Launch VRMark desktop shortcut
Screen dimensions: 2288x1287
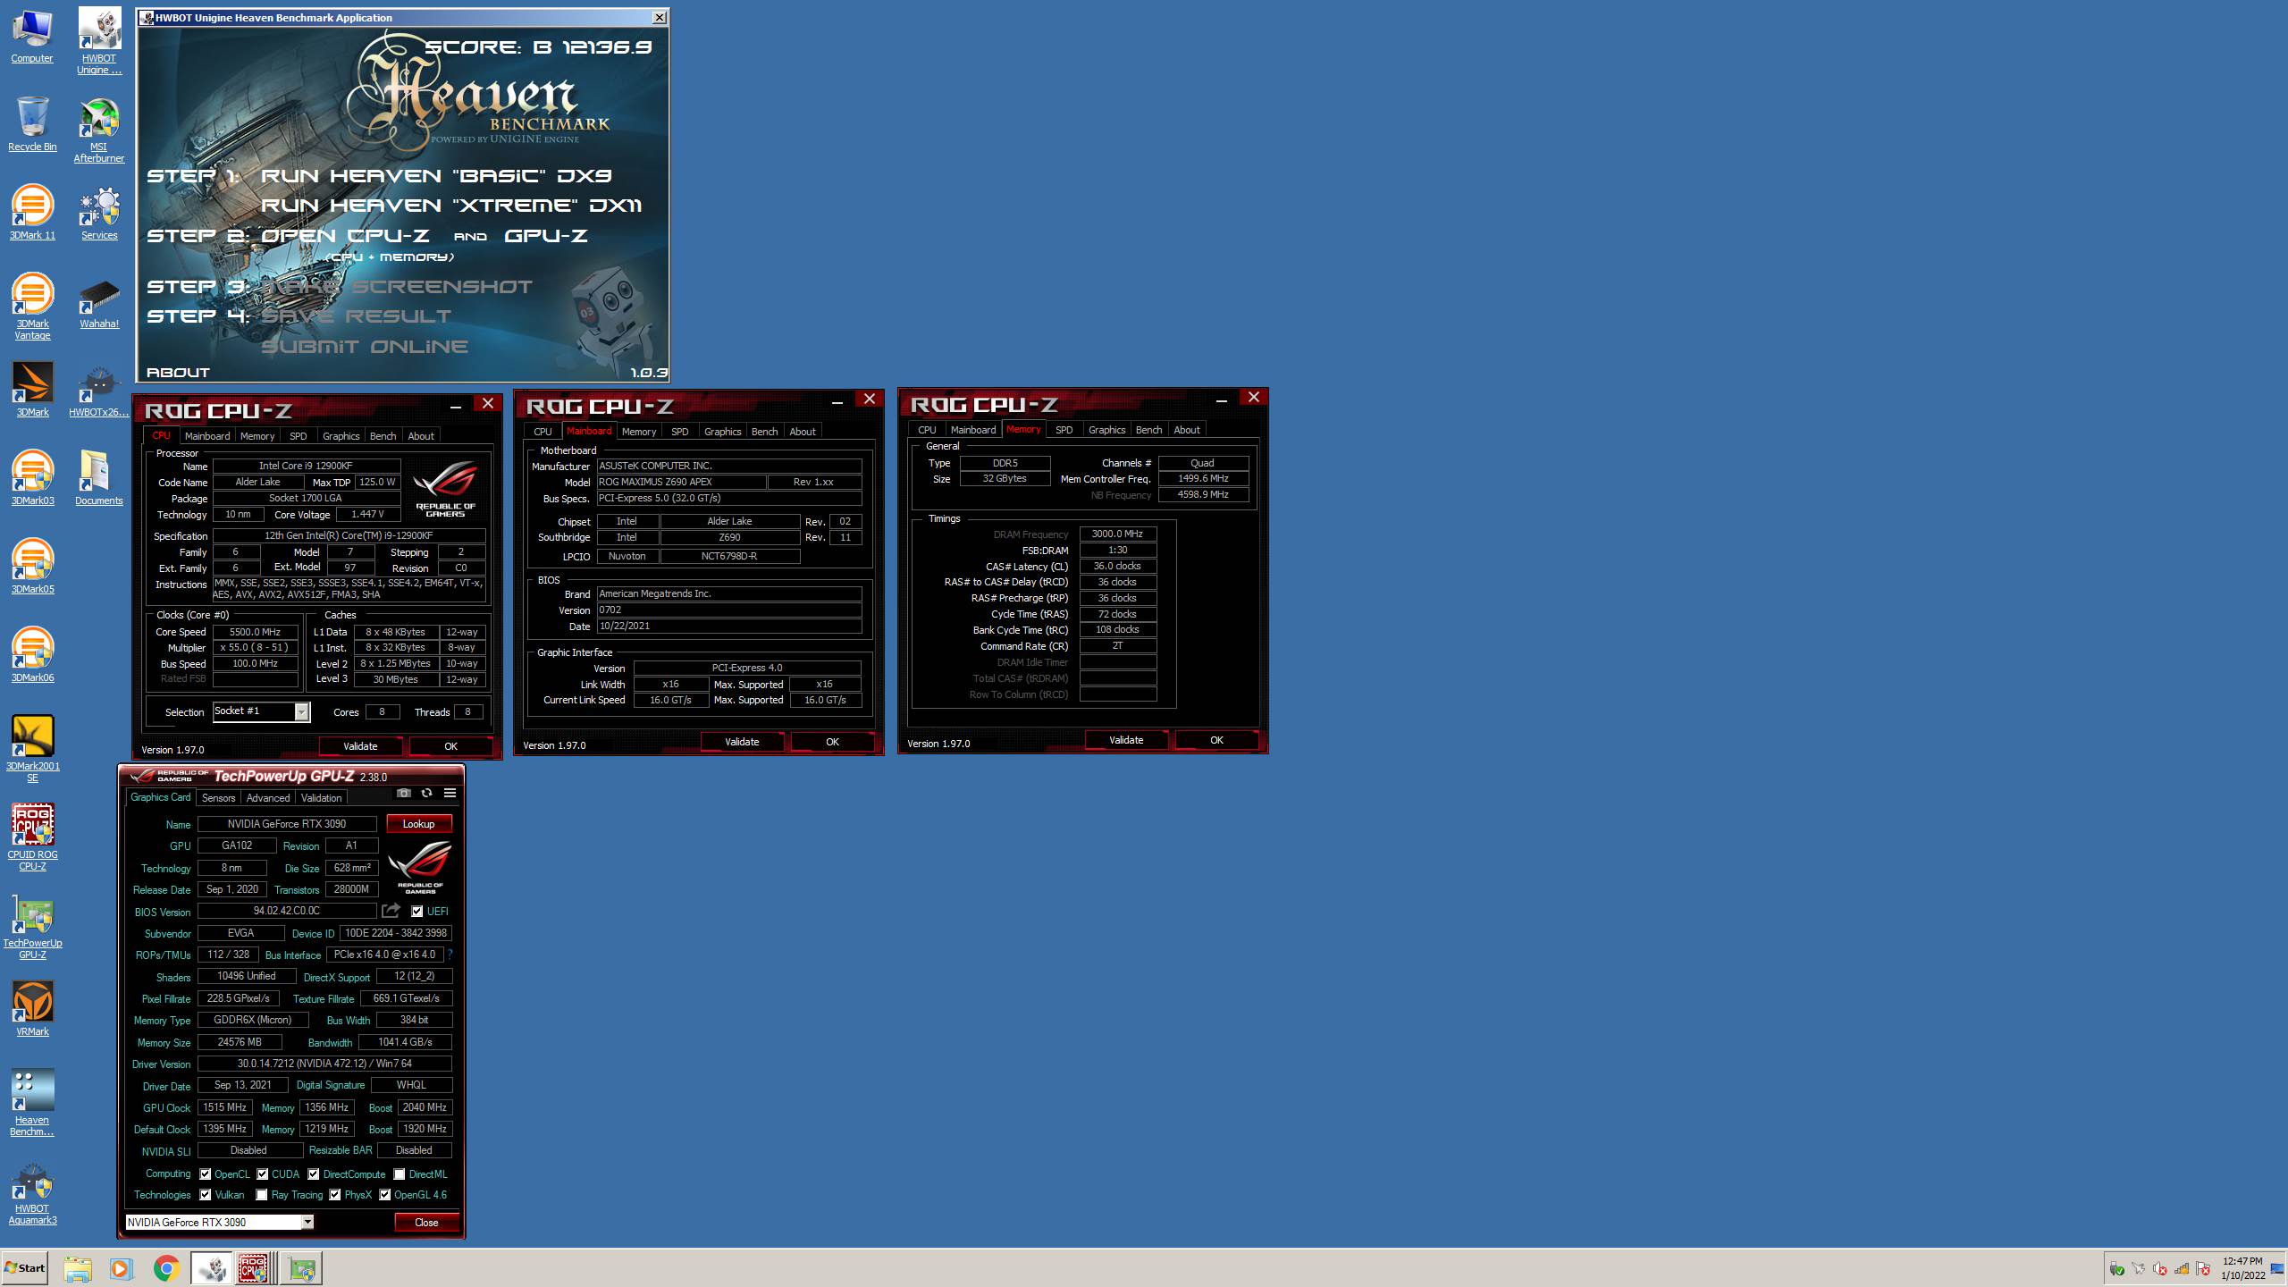[32, 1009]
